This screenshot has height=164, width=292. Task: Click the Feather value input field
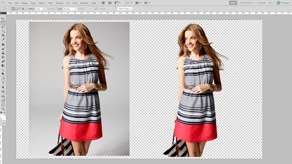click(39, 9)
